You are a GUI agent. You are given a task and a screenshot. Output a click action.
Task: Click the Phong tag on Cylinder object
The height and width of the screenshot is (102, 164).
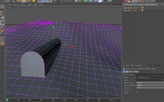pos(139,8)
